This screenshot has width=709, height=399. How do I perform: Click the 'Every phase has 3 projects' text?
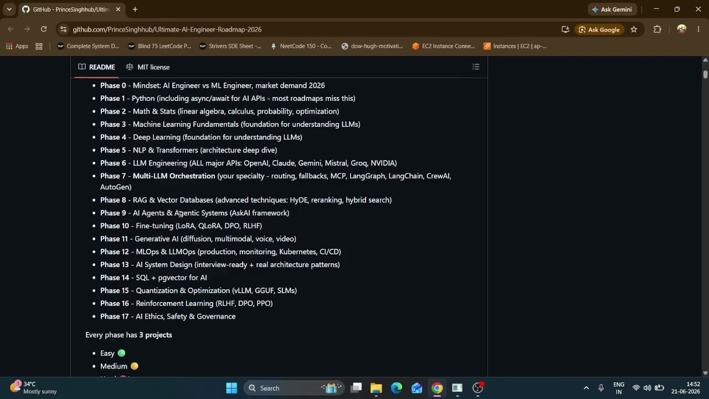(129, 335)
